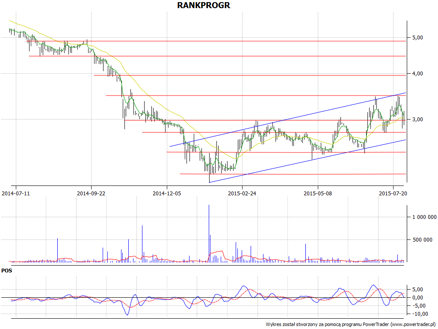Select the 2014-12-05 date label
This screenshot has height=329, width=438.
point(167,193)
